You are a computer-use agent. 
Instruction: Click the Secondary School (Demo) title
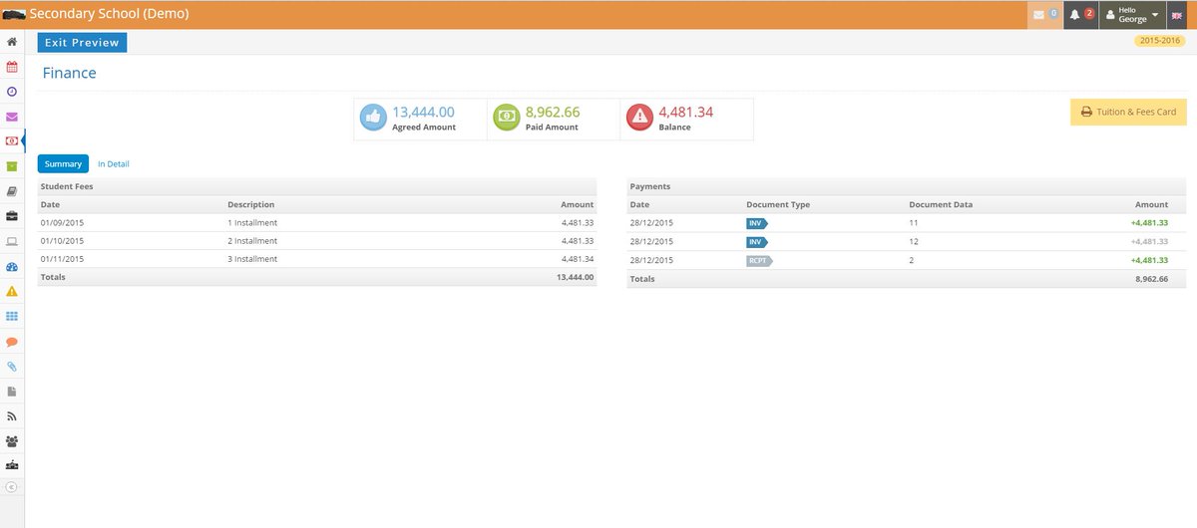point(109,14)
